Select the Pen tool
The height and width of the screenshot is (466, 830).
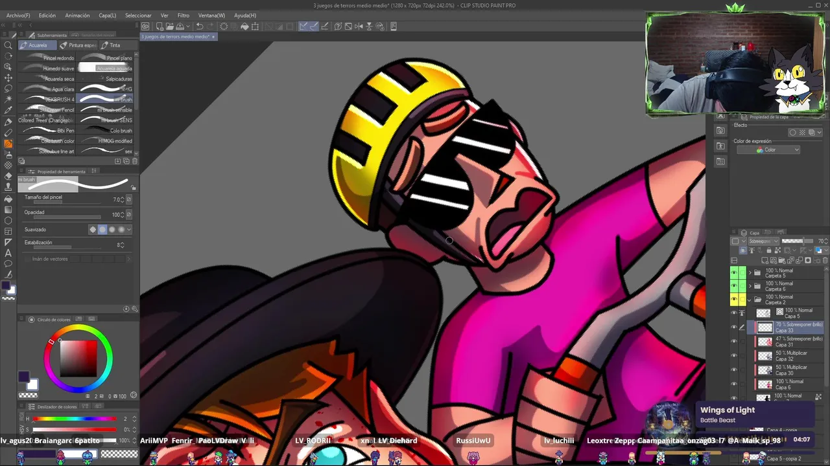click(x=8, y=122)
